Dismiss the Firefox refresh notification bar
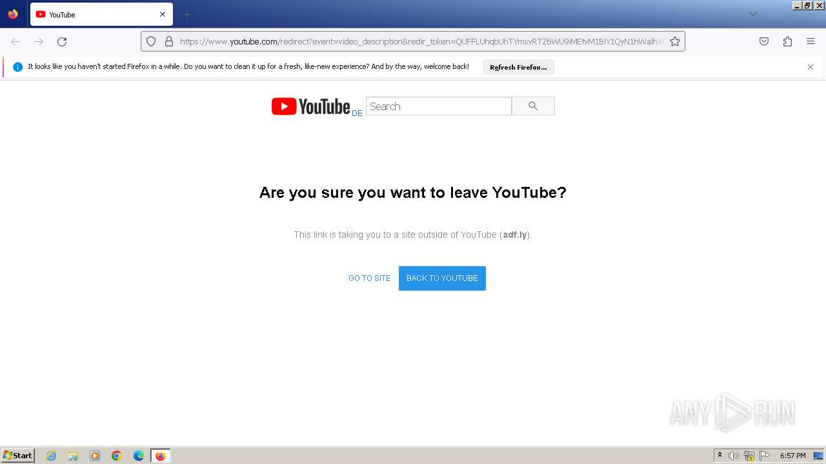This screenshot has height=464, width=826. tap(811, 67)
